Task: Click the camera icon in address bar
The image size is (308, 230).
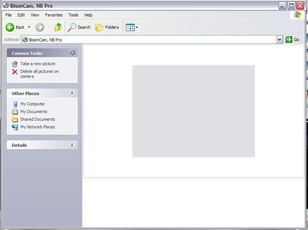Action: point(25,39)
